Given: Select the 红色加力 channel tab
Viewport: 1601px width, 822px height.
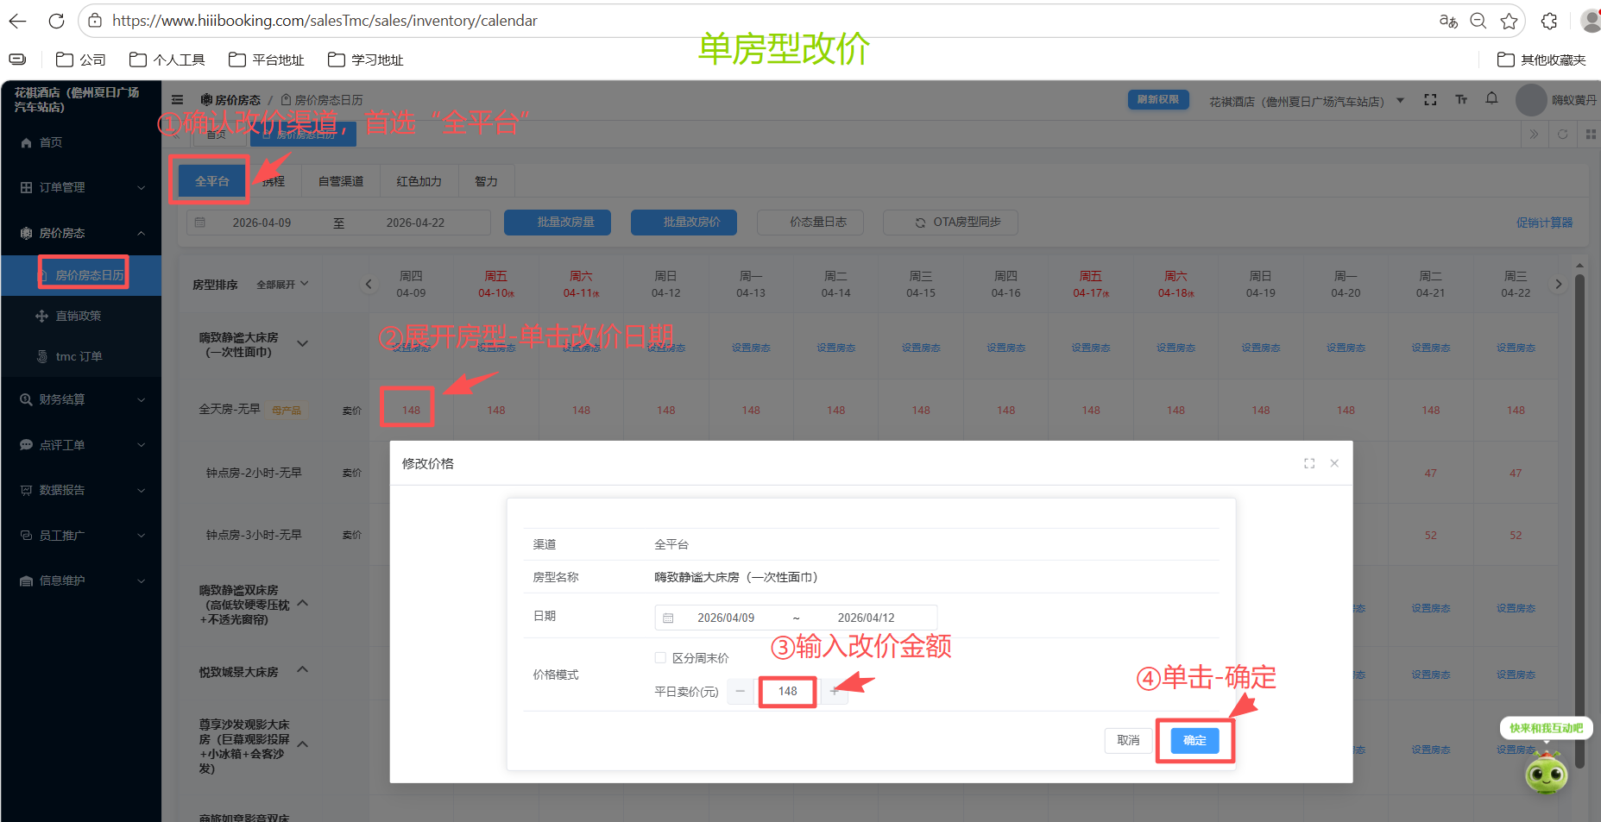Looking at the screenshot, I should [x=419, y=181].
